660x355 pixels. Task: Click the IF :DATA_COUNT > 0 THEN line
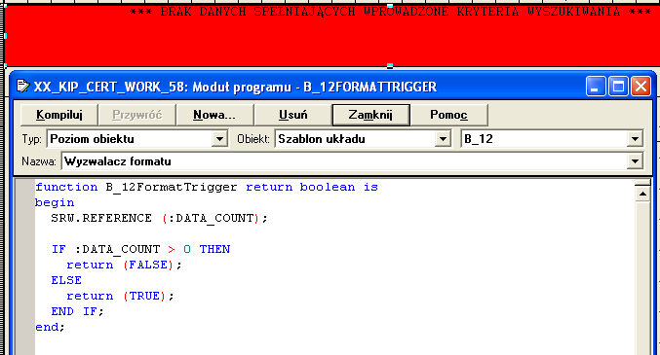(x=140, y=249)
